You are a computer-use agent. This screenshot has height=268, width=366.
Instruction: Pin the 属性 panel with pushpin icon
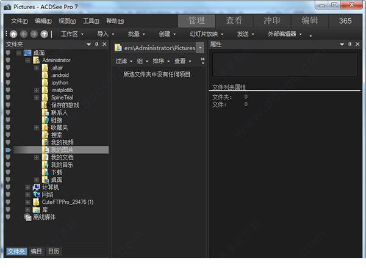(350, 44)
